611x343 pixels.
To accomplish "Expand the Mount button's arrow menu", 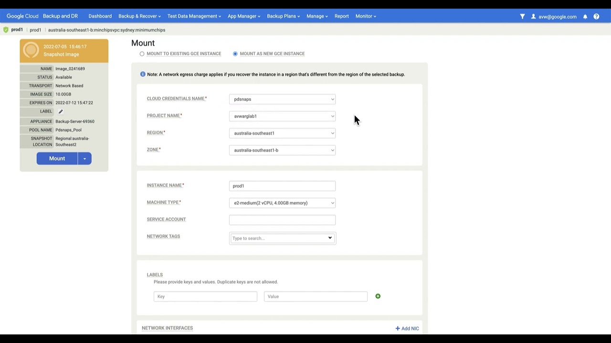I will [84, 159].
